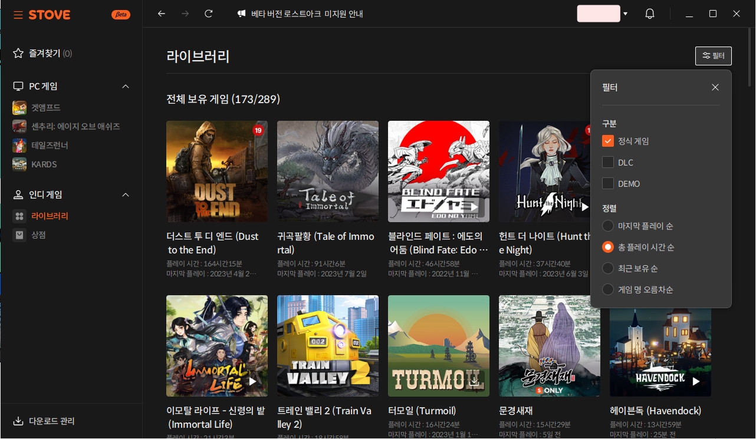The height and width of the screenshot is (439, 756).
Task: Click play icon on Havendock thumbnail
Action: (696, 381)
